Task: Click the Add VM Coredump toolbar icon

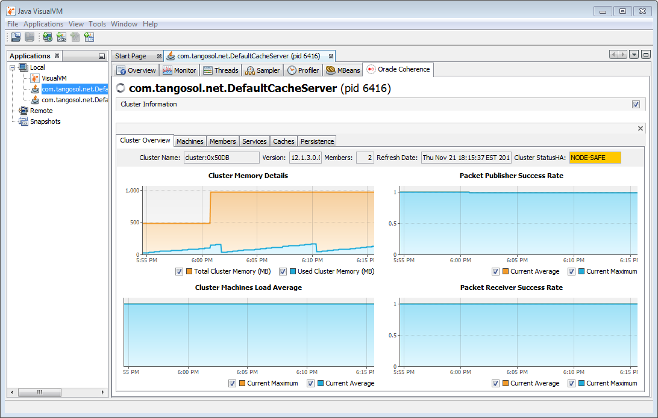Action: point(75,37)
